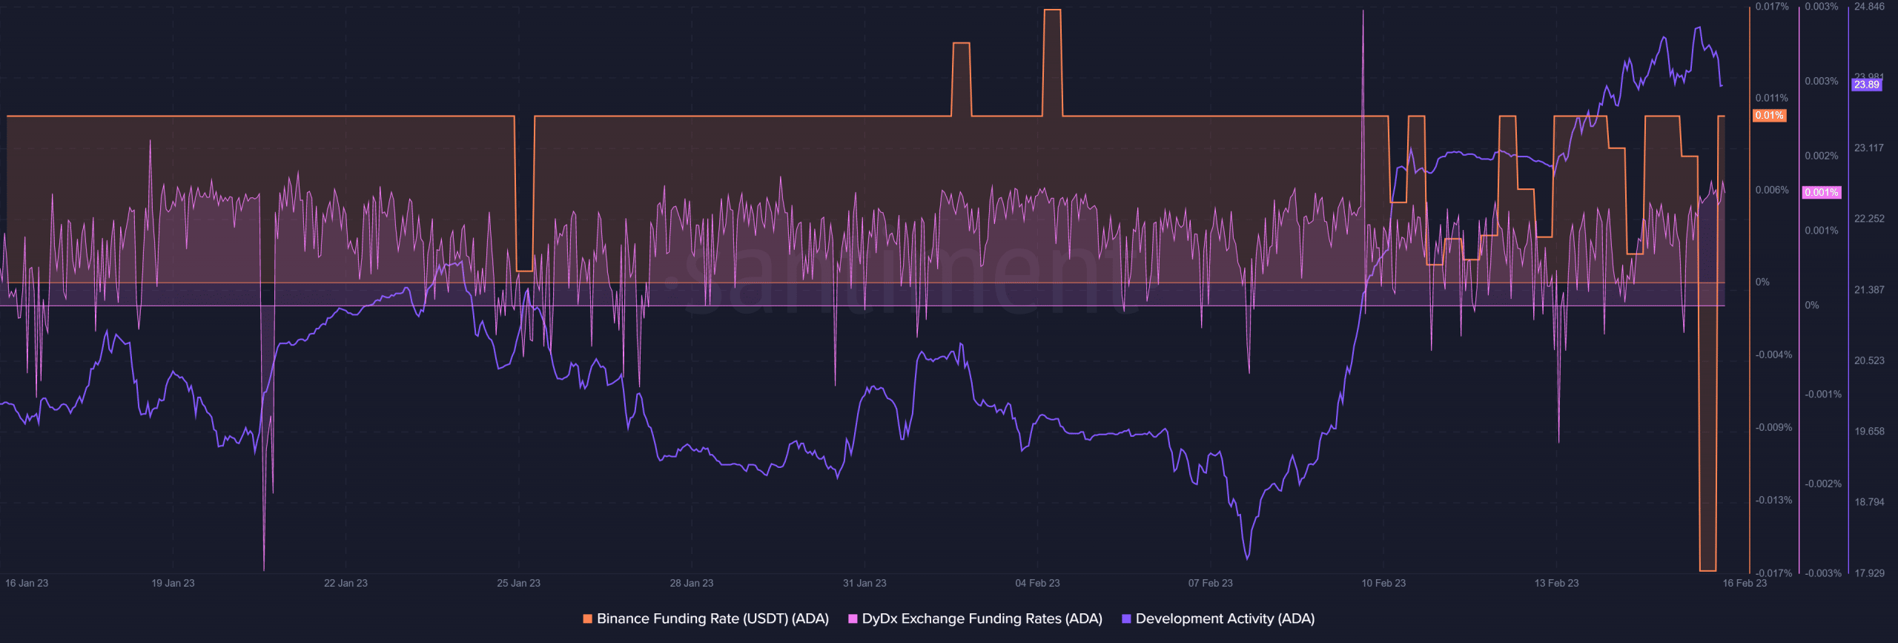1898x643 pixels.
Task: Click the 10 Feb 23 date label
Action: (x=1383, y=584)
